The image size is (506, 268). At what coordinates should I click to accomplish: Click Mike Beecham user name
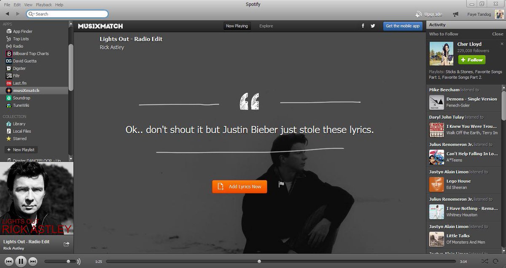[444, 90]
